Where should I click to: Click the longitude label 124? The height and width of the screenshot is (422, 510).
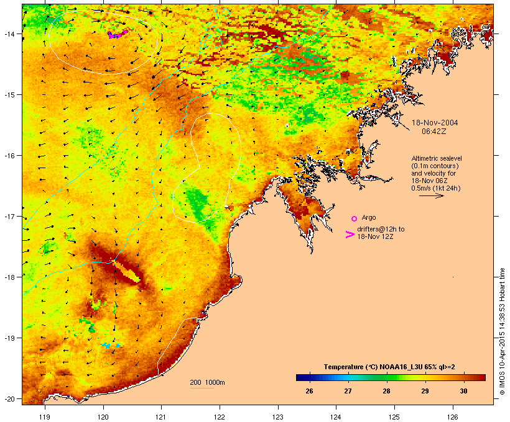336,417
